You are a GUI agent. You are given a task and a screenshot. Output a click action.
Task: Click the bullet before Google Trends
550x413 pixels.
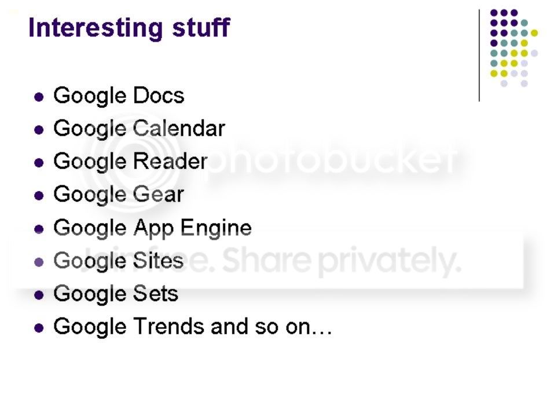click(x=39, y=328)
